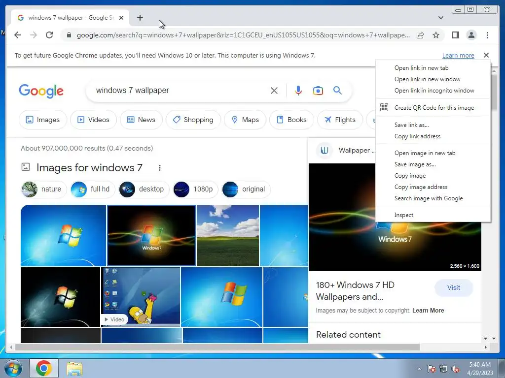Viewport: 505px width, 378px height.
Task: Open a new browser tab
Action: tap(140, 18)
